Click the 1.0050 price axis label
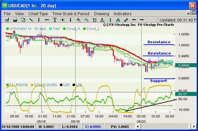 point(184,34)
